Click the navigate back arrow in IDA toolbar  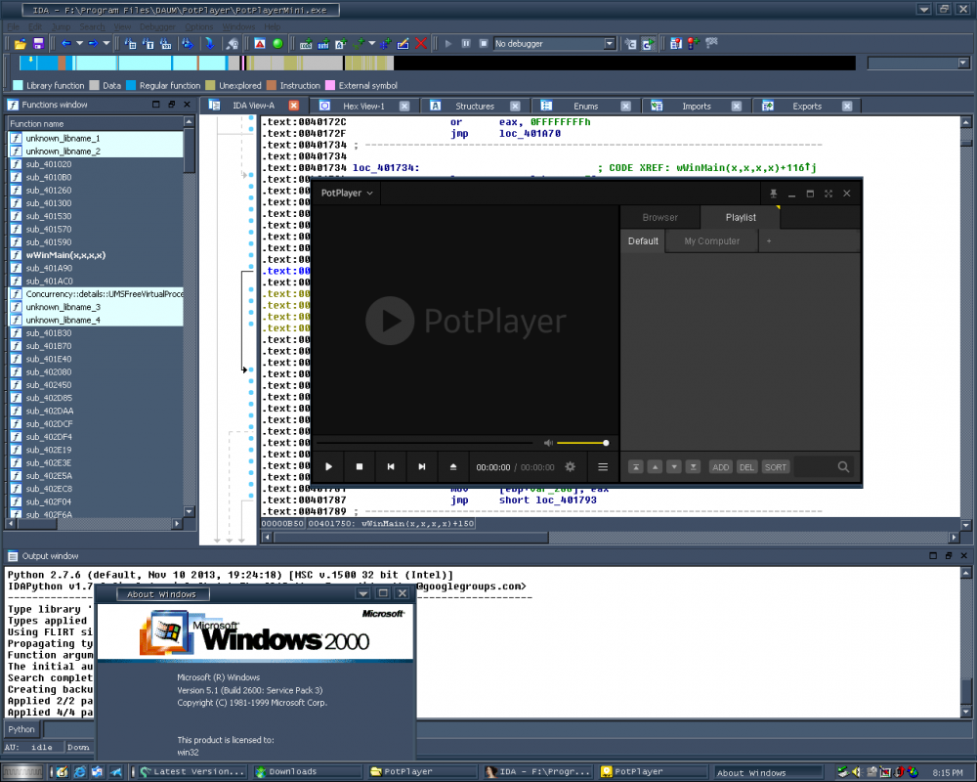(66, 44)
